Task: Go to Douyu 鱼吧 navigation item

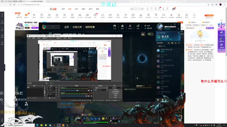Action: click(x=98, y=9)
